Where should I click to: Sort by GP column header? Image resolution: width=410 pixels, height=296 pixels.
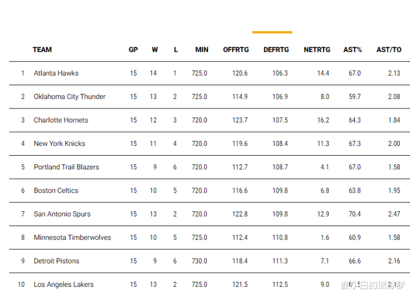(133, 50)
